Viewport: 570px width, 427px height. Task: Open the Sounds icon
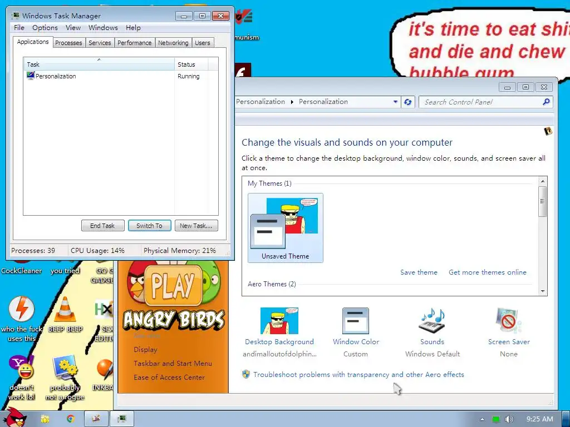[432, 321]
